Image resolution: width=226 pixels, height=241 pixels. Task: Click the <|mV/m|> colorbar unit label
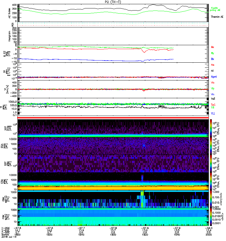pyautogui.click(x=221, y=199)
